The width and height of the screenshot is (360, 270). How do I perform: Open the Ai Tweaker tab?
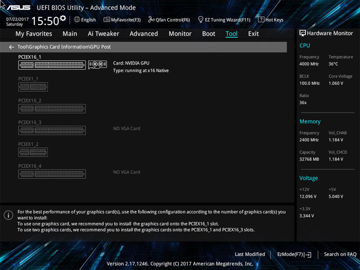tap(103, 34)
